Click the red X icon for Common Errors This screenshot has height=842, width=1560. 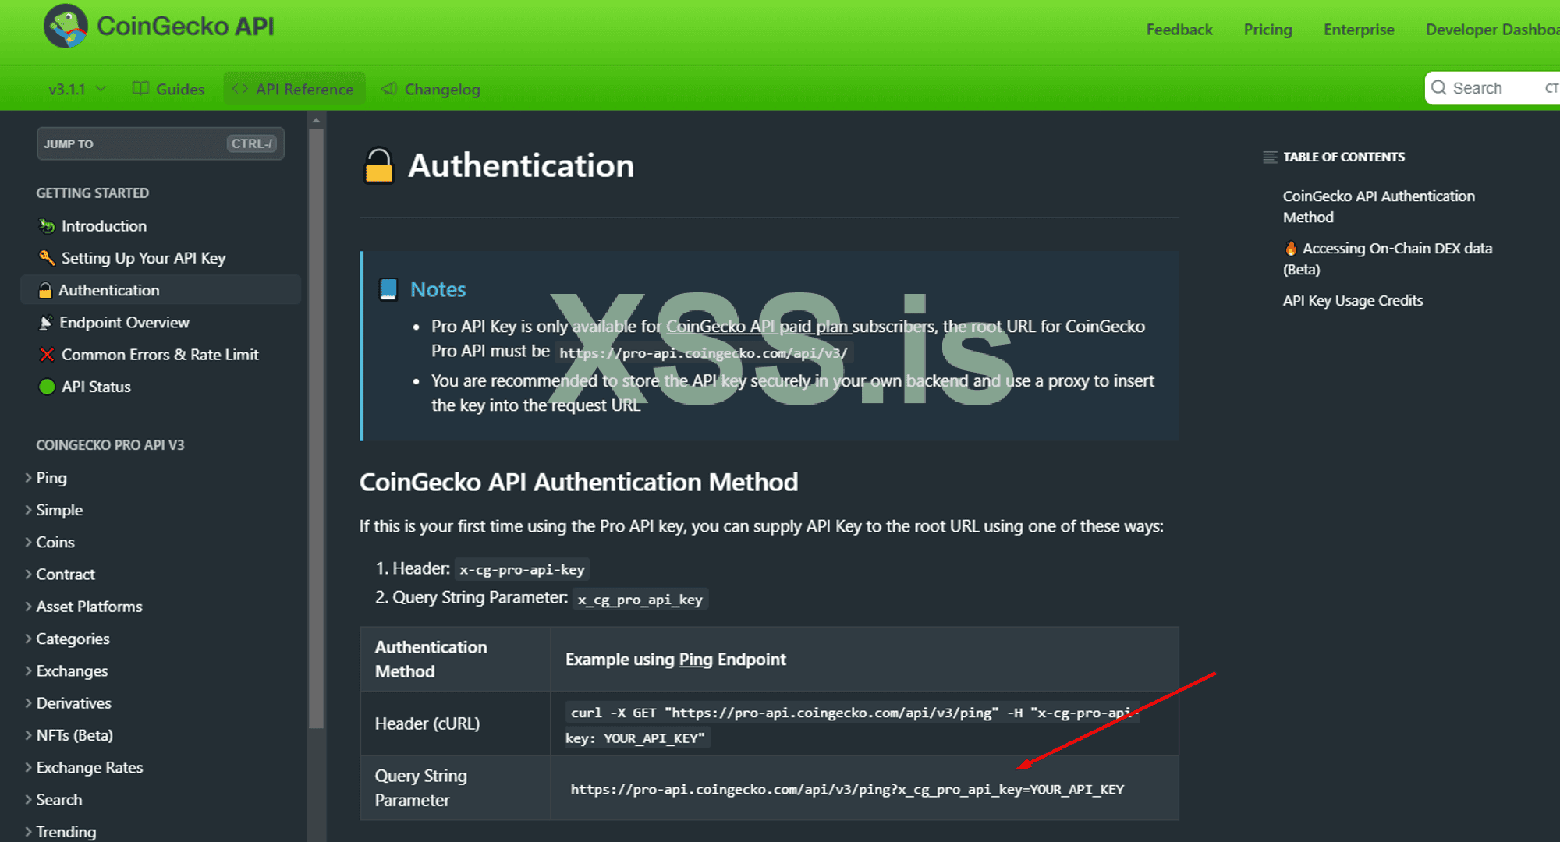click(x=47, y=355)
